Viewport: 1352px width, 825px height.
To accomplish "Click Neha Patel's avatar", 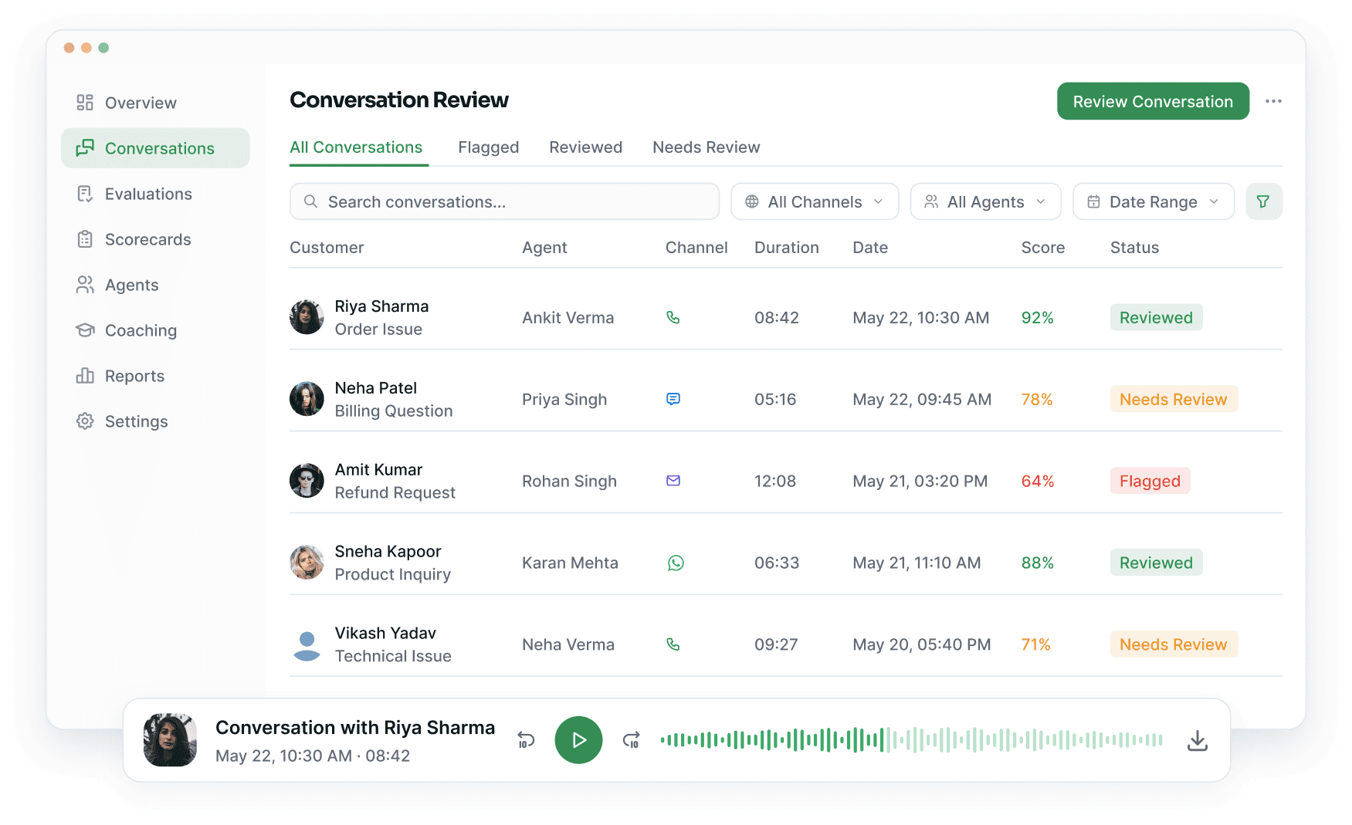I will pyautogui.click(x=307, y=399).
